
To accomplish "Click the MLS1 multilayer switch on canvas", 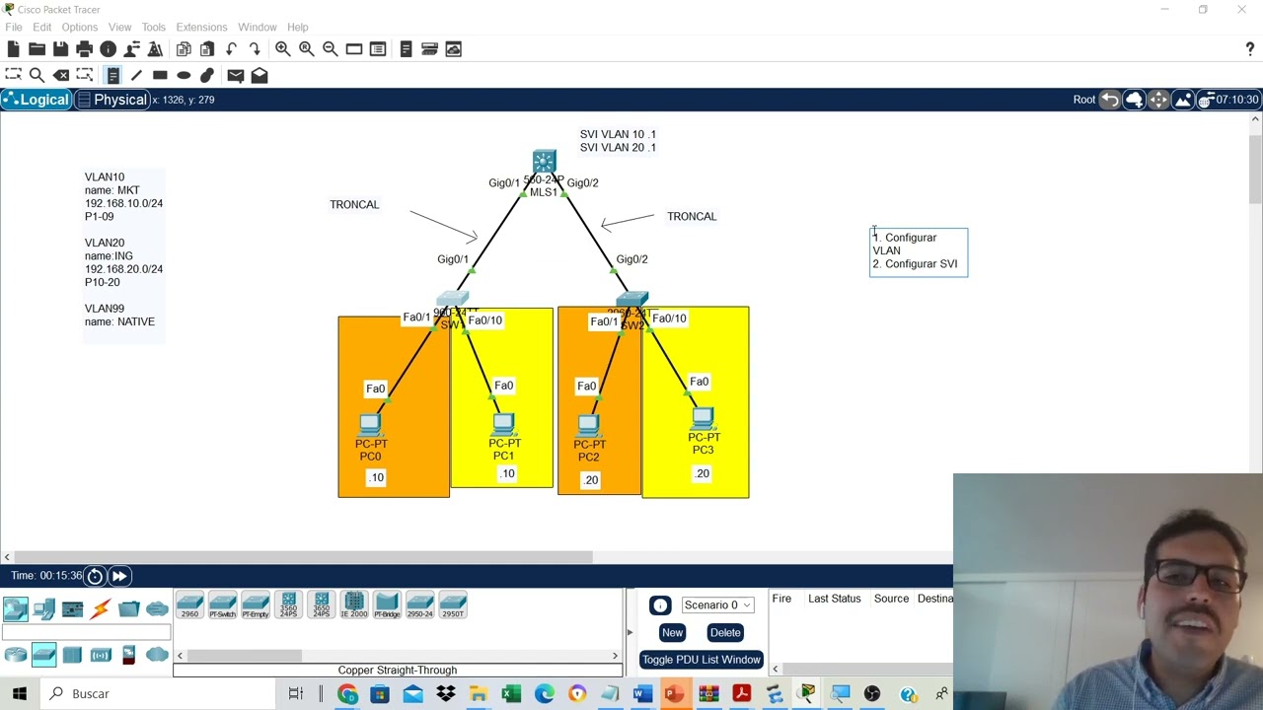I will [x=544, y=163].
